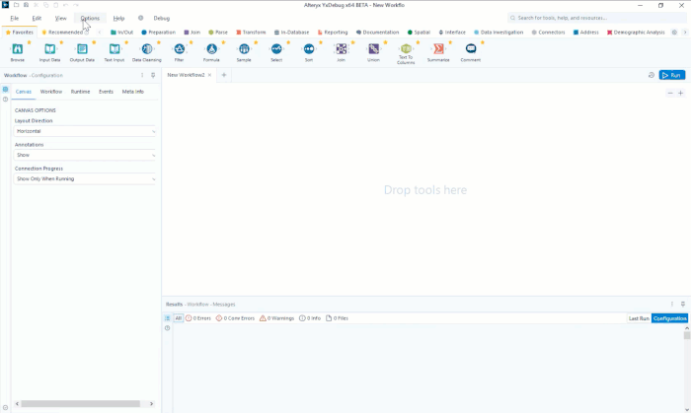
Task: Open the File menu
Action: coord(15,18)
